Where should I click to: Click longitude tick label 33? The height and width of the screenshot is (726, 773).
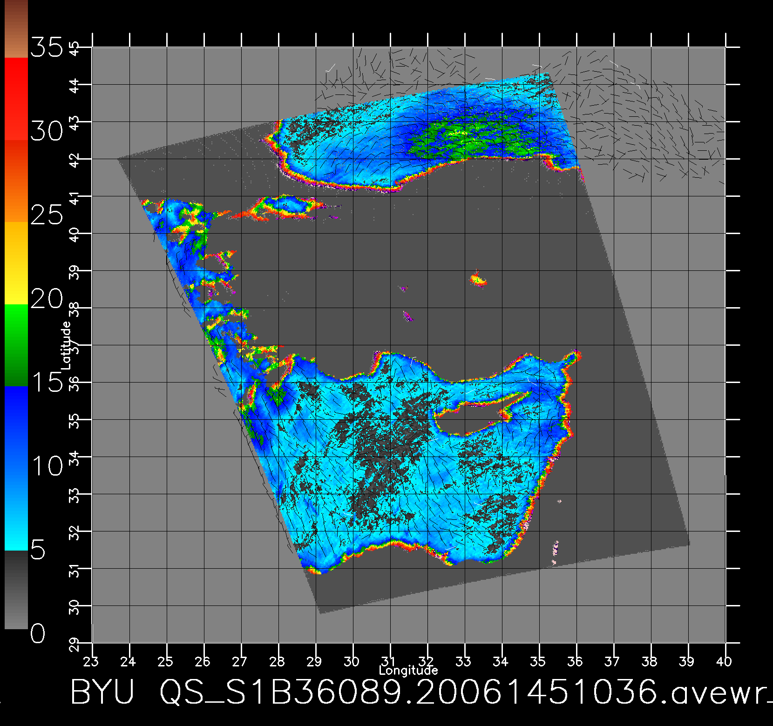[464, 661]
